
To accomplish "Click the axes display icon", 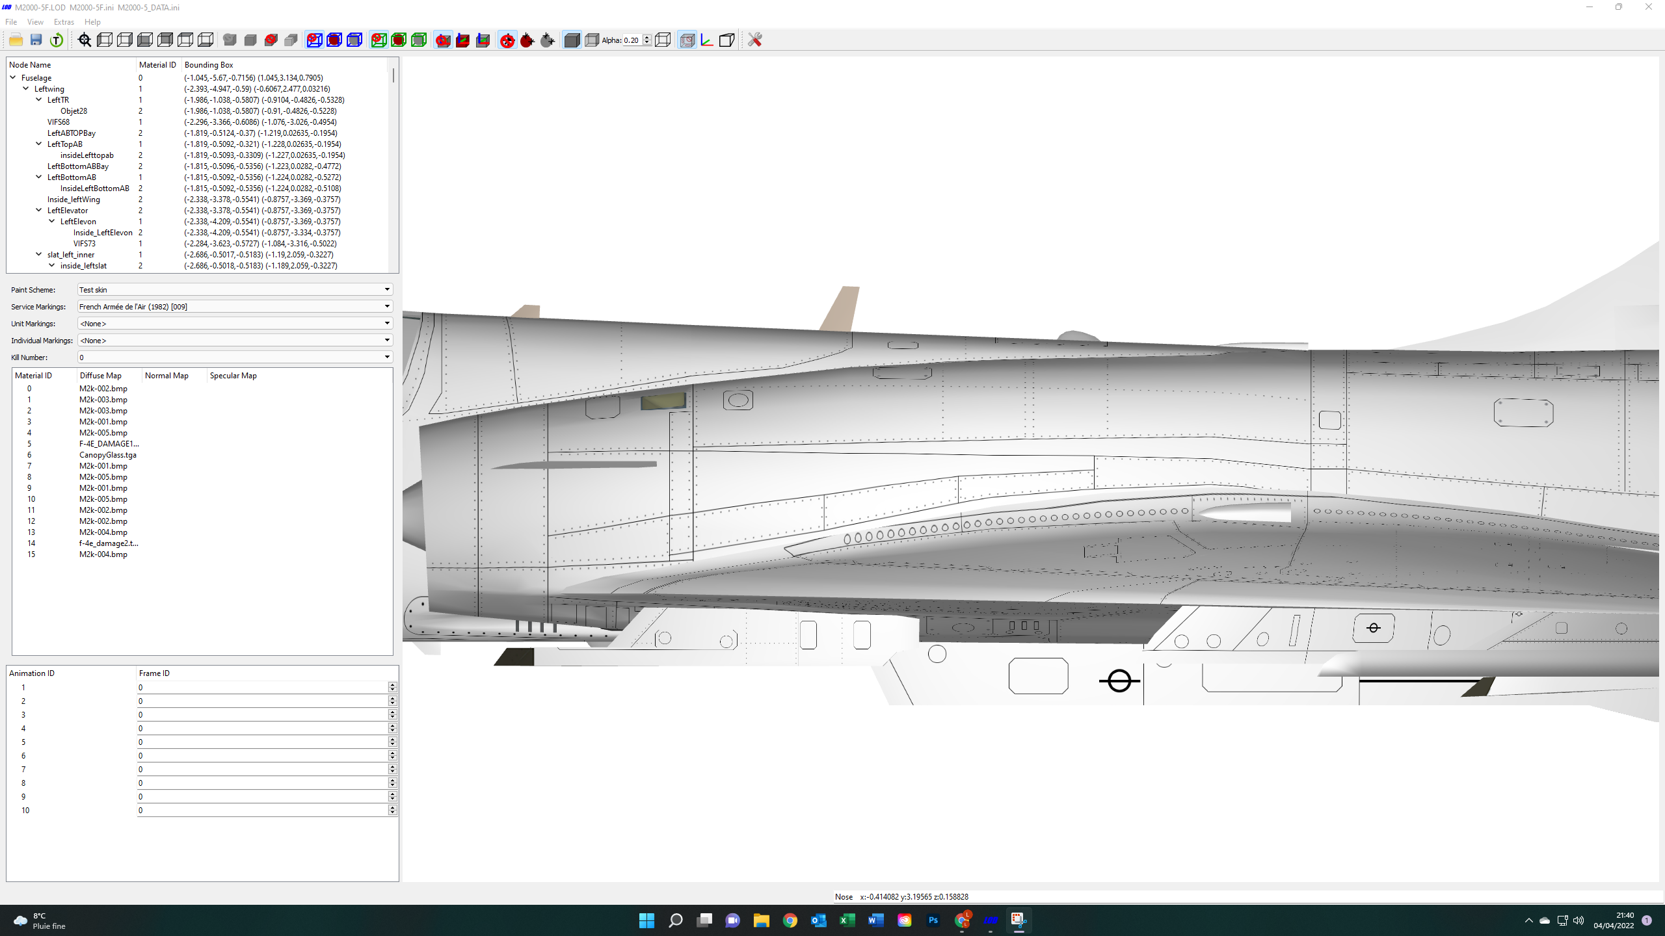I will click(x=707, y=40).
